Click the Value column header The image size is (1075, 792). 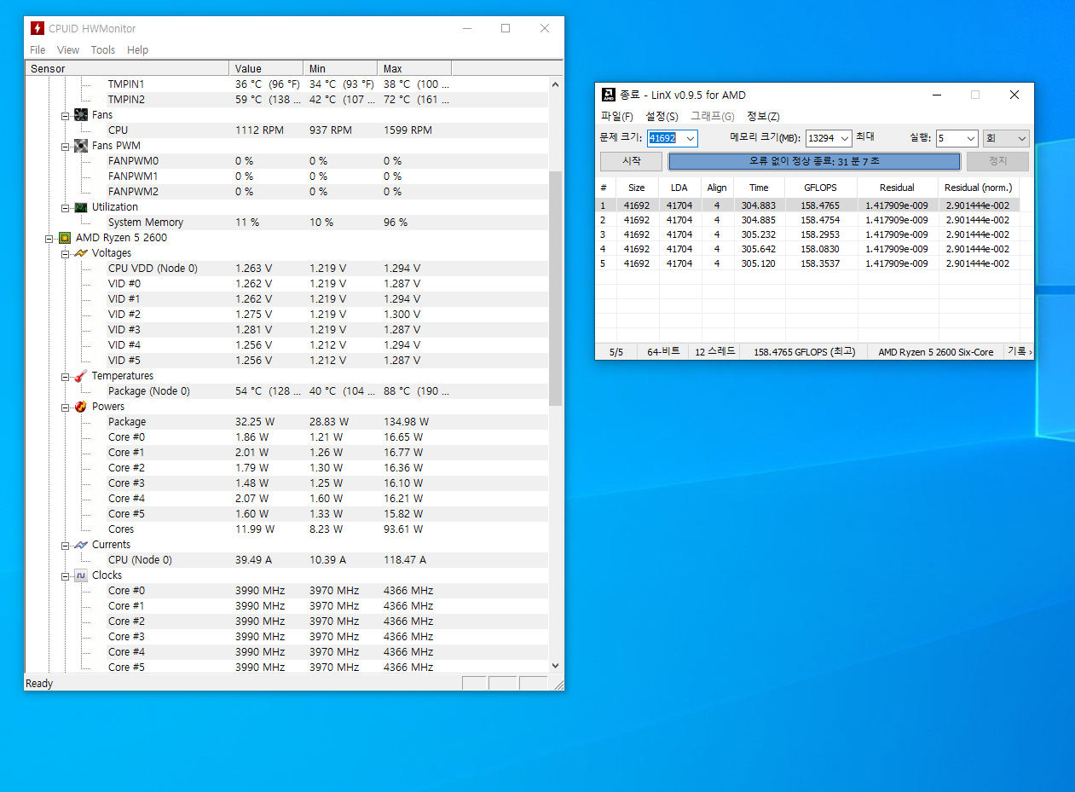coord(266,68)
